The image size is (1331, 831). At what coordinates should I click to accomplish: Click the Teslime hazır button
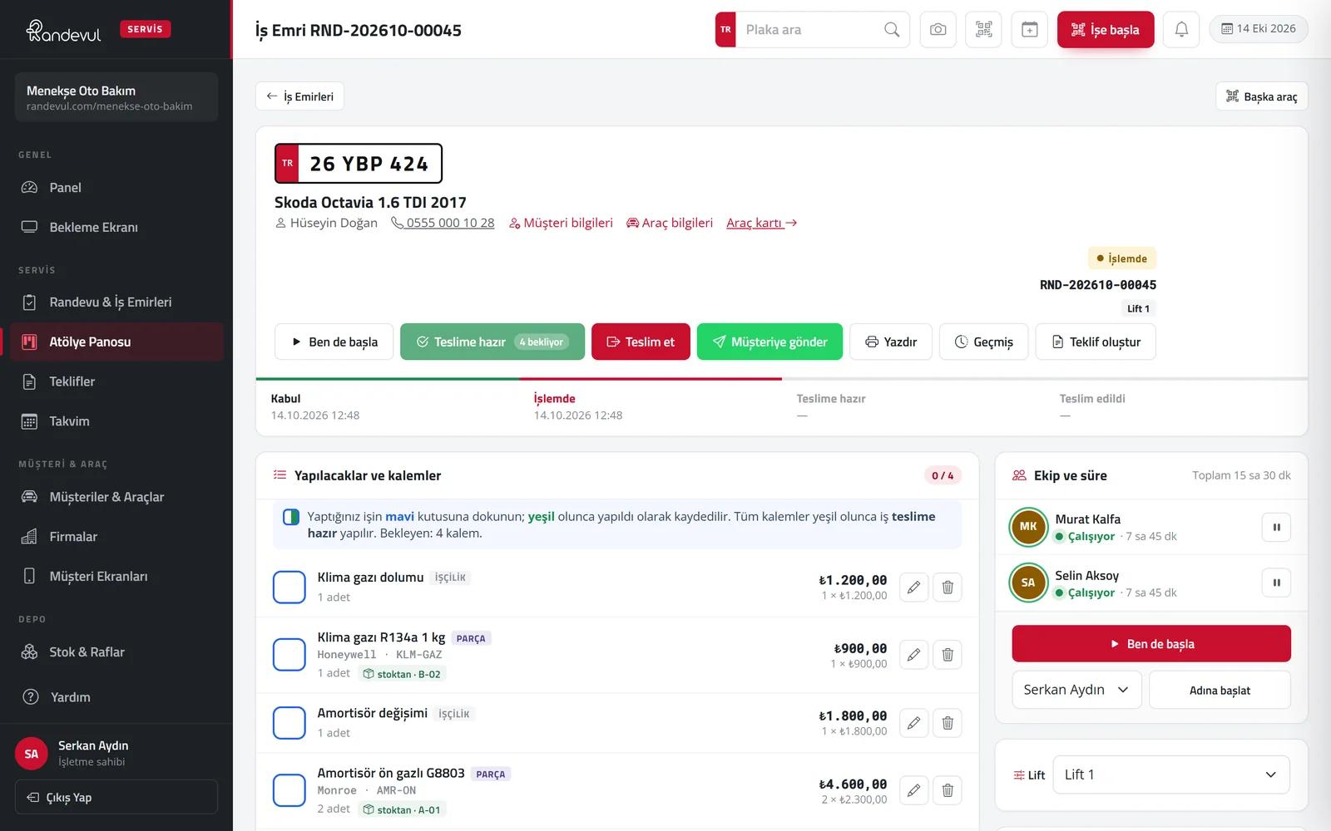coord(492,342)
